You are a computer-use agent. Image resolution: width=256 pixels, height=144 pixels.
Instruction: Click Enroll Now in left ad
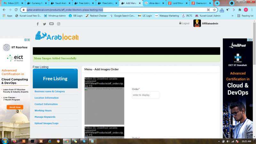[x=15, y=107]
